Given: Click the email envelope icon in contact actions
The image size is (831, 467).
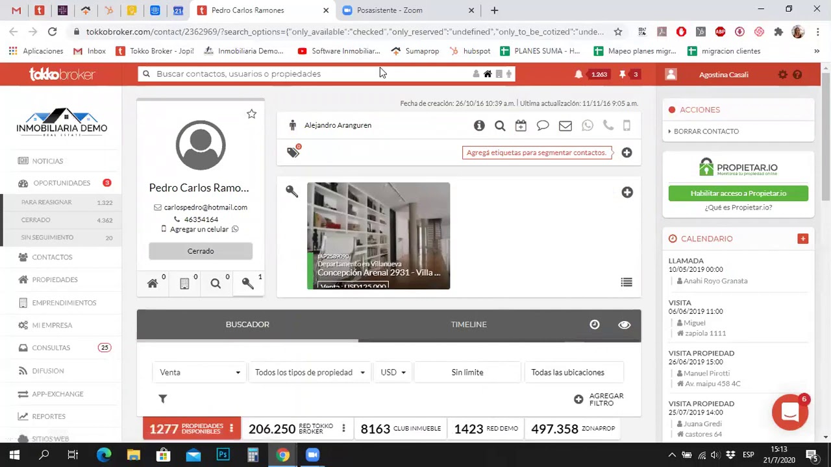Looking at the screenshot, I should point(565,125).
